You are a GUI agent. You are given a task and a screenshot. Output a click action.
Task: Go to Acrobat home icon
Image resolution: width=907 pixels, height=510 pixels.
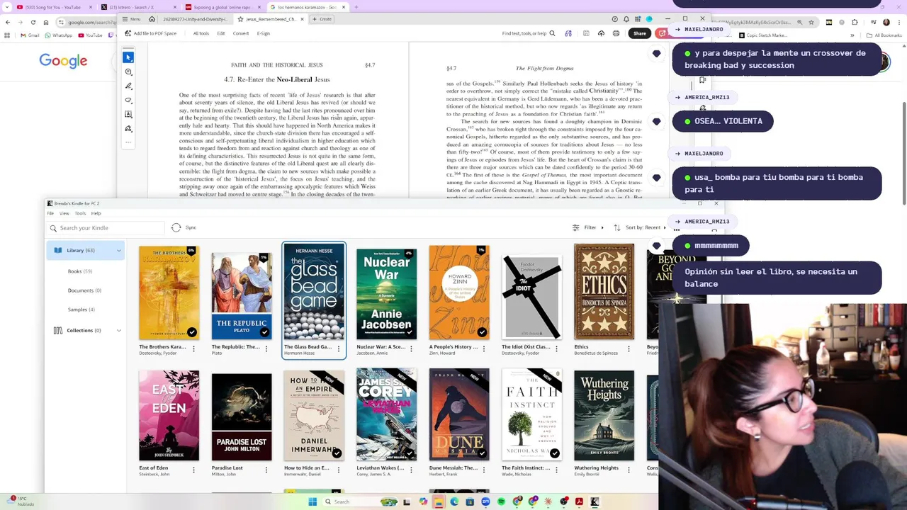point(153,19)
